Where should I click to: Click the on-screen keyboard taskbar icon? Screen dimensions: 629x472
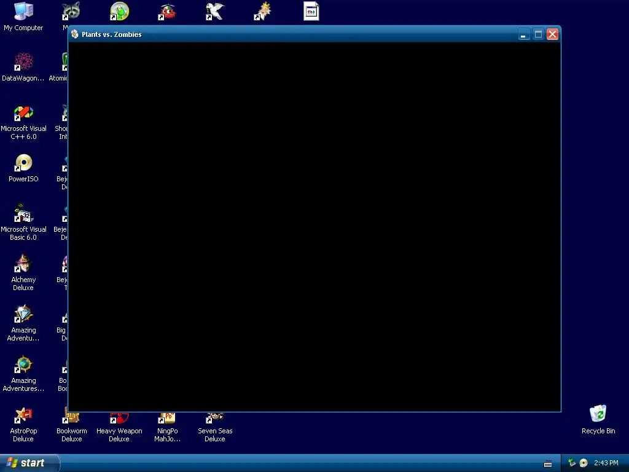click(x=548, y=463)
